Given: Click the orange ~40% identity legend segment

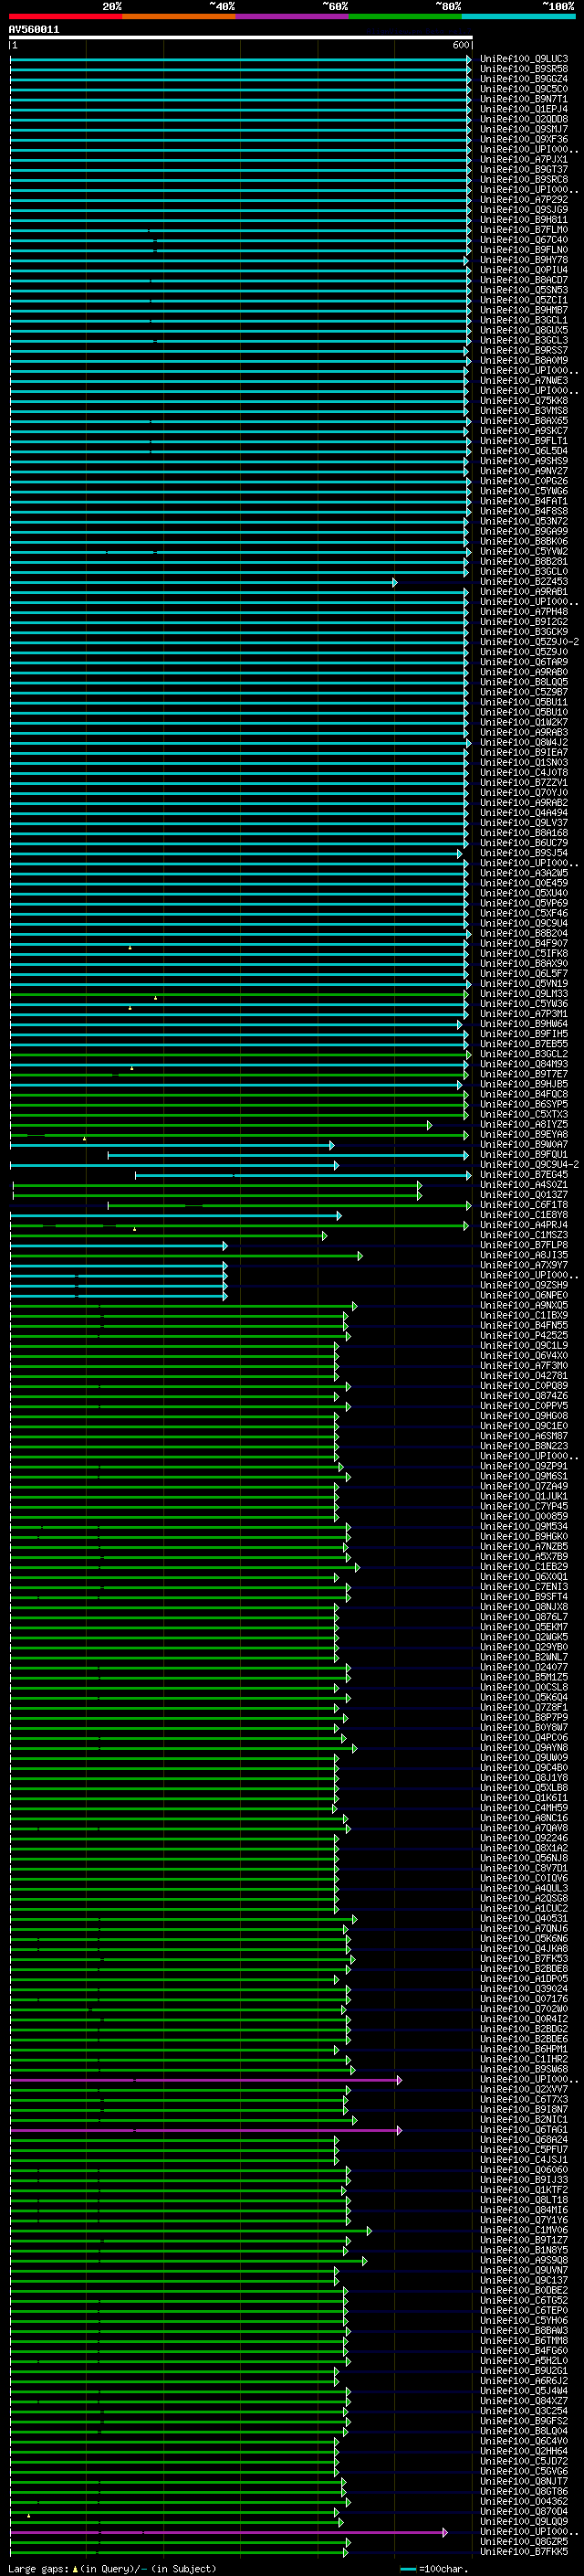Looking at the screenshot, I should point(178,16).
